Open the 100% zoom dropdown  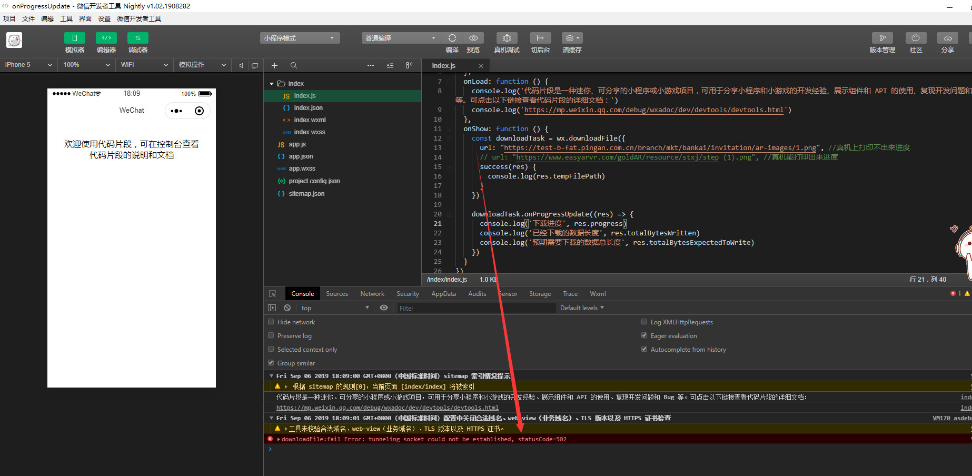click(x=87, y=65)
